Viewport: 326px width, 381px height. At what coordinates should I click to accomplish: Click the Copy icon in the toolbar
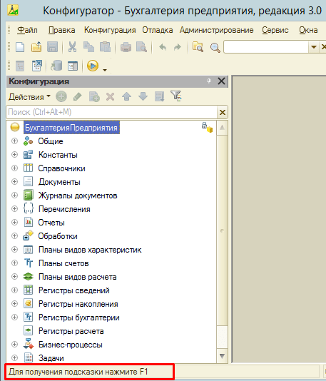coord(88,47)
